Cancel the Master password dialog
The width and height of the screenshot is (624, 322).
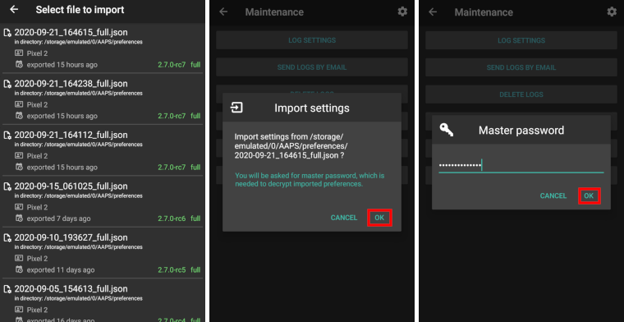coord(553,195)
